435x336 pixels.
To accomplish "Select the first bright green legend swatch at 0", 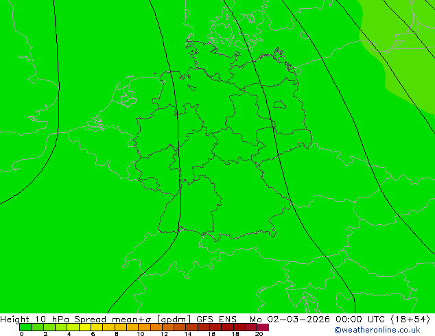I will (25, 327).
